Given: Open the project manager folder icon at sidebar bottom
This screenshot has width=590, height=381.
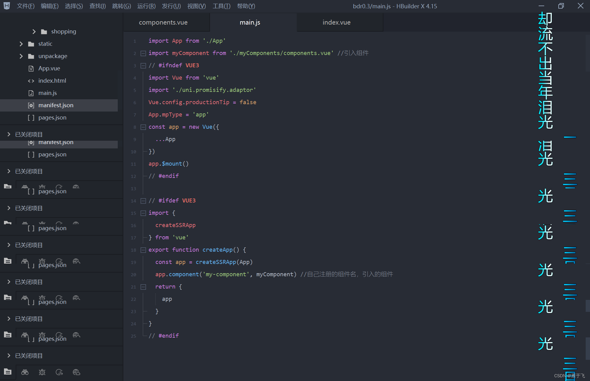Looking at the screenshot, I should pos(8,372).
